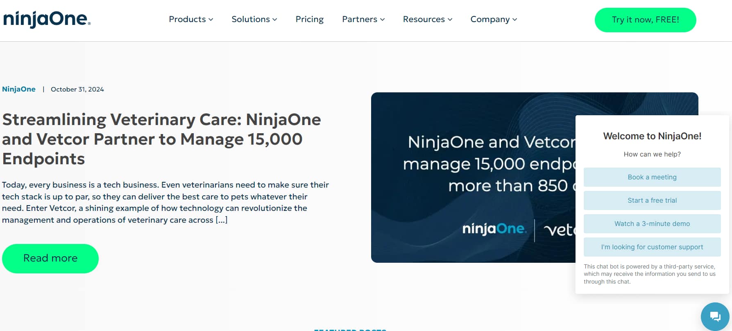Open the Resources navigation menu
Viewport: 732px width, 331px height.
point(427,19)
